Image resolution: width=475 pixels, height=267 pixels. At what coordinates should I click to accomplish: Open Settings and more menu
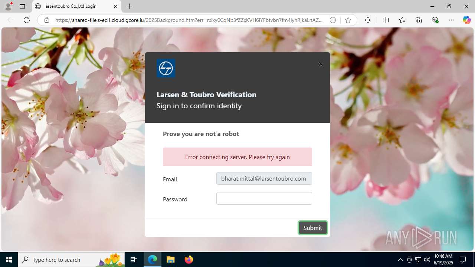[451, 20]
